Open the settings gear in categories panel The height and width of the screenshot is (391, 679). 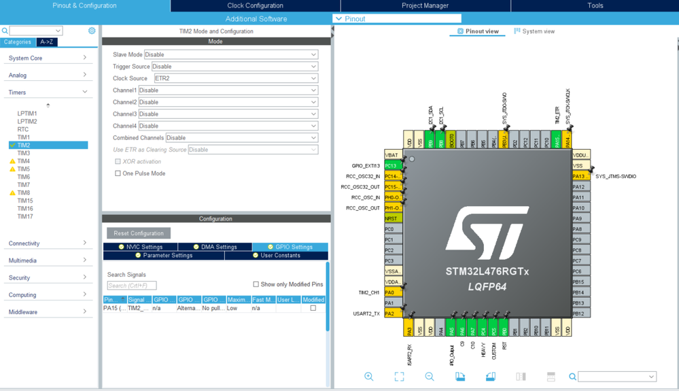[x=92, y=31]
